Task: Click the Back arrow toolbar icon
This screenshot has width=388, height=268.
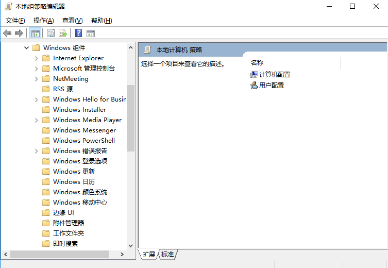Action: coord(7,33)
